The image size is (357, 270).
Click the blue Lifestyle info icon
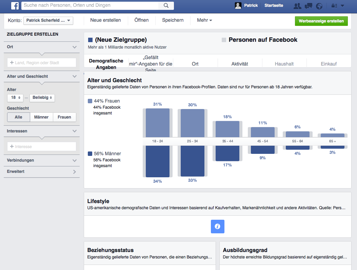tap(217, 226)
